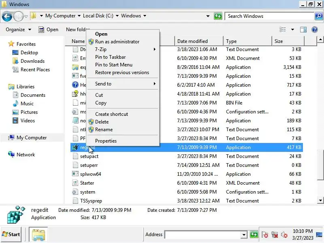Viewport: 324px width, 243px height.
Task: Sort by Size column header
Action: (288, 41)
